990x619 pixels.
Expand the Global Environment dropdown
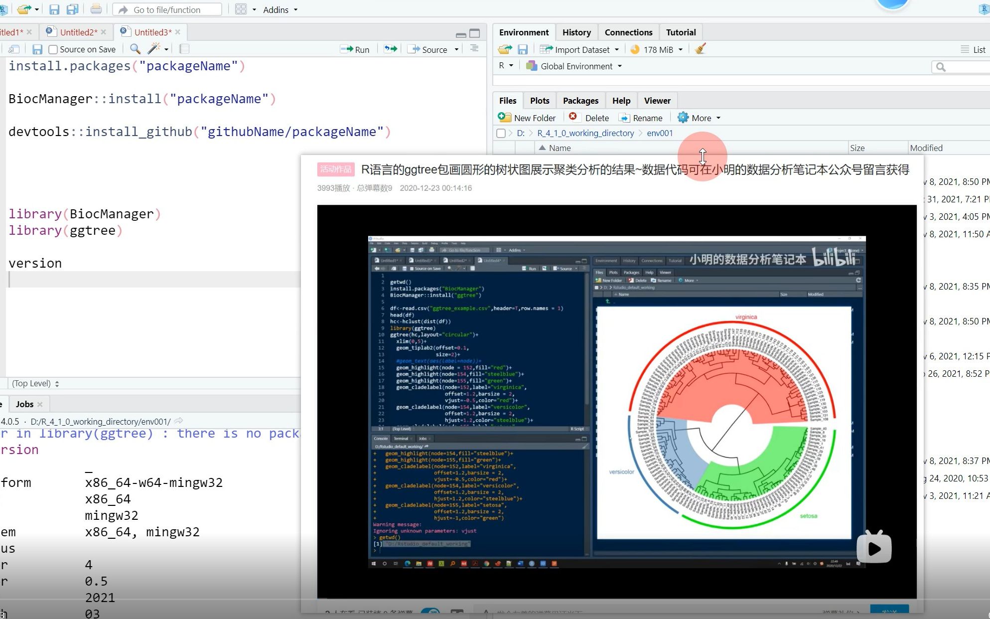(x=577, y=66)
